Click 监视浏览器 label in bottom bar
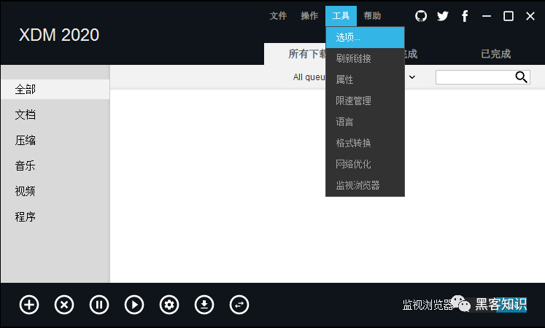Screen dimensions: 545x328 pos(428,305)
